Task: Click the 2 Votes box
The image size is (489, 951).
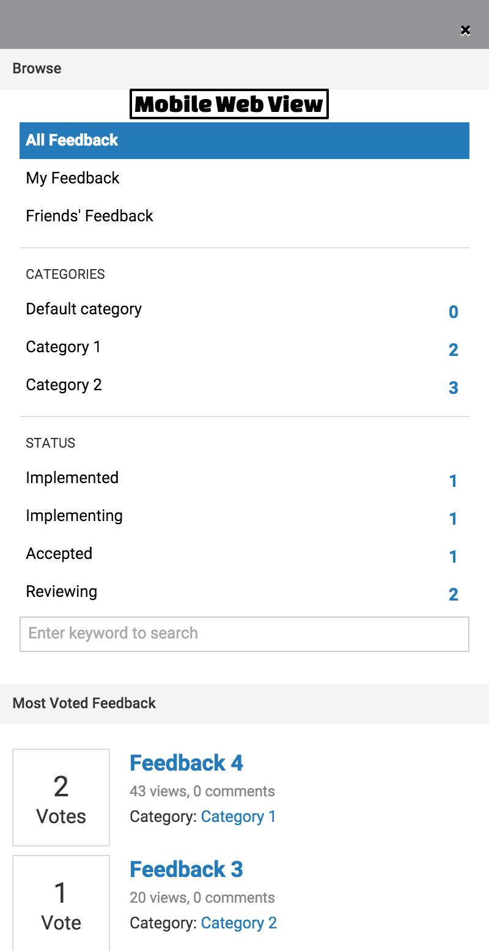Action: tap(61, 797)
